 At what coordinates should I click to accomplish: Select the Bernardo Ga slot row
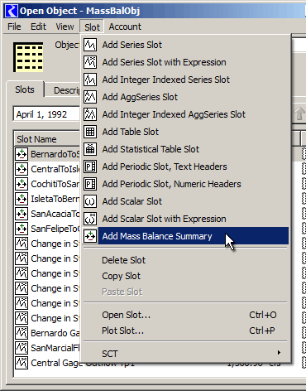pyautogui.click(x=47, y=333)
